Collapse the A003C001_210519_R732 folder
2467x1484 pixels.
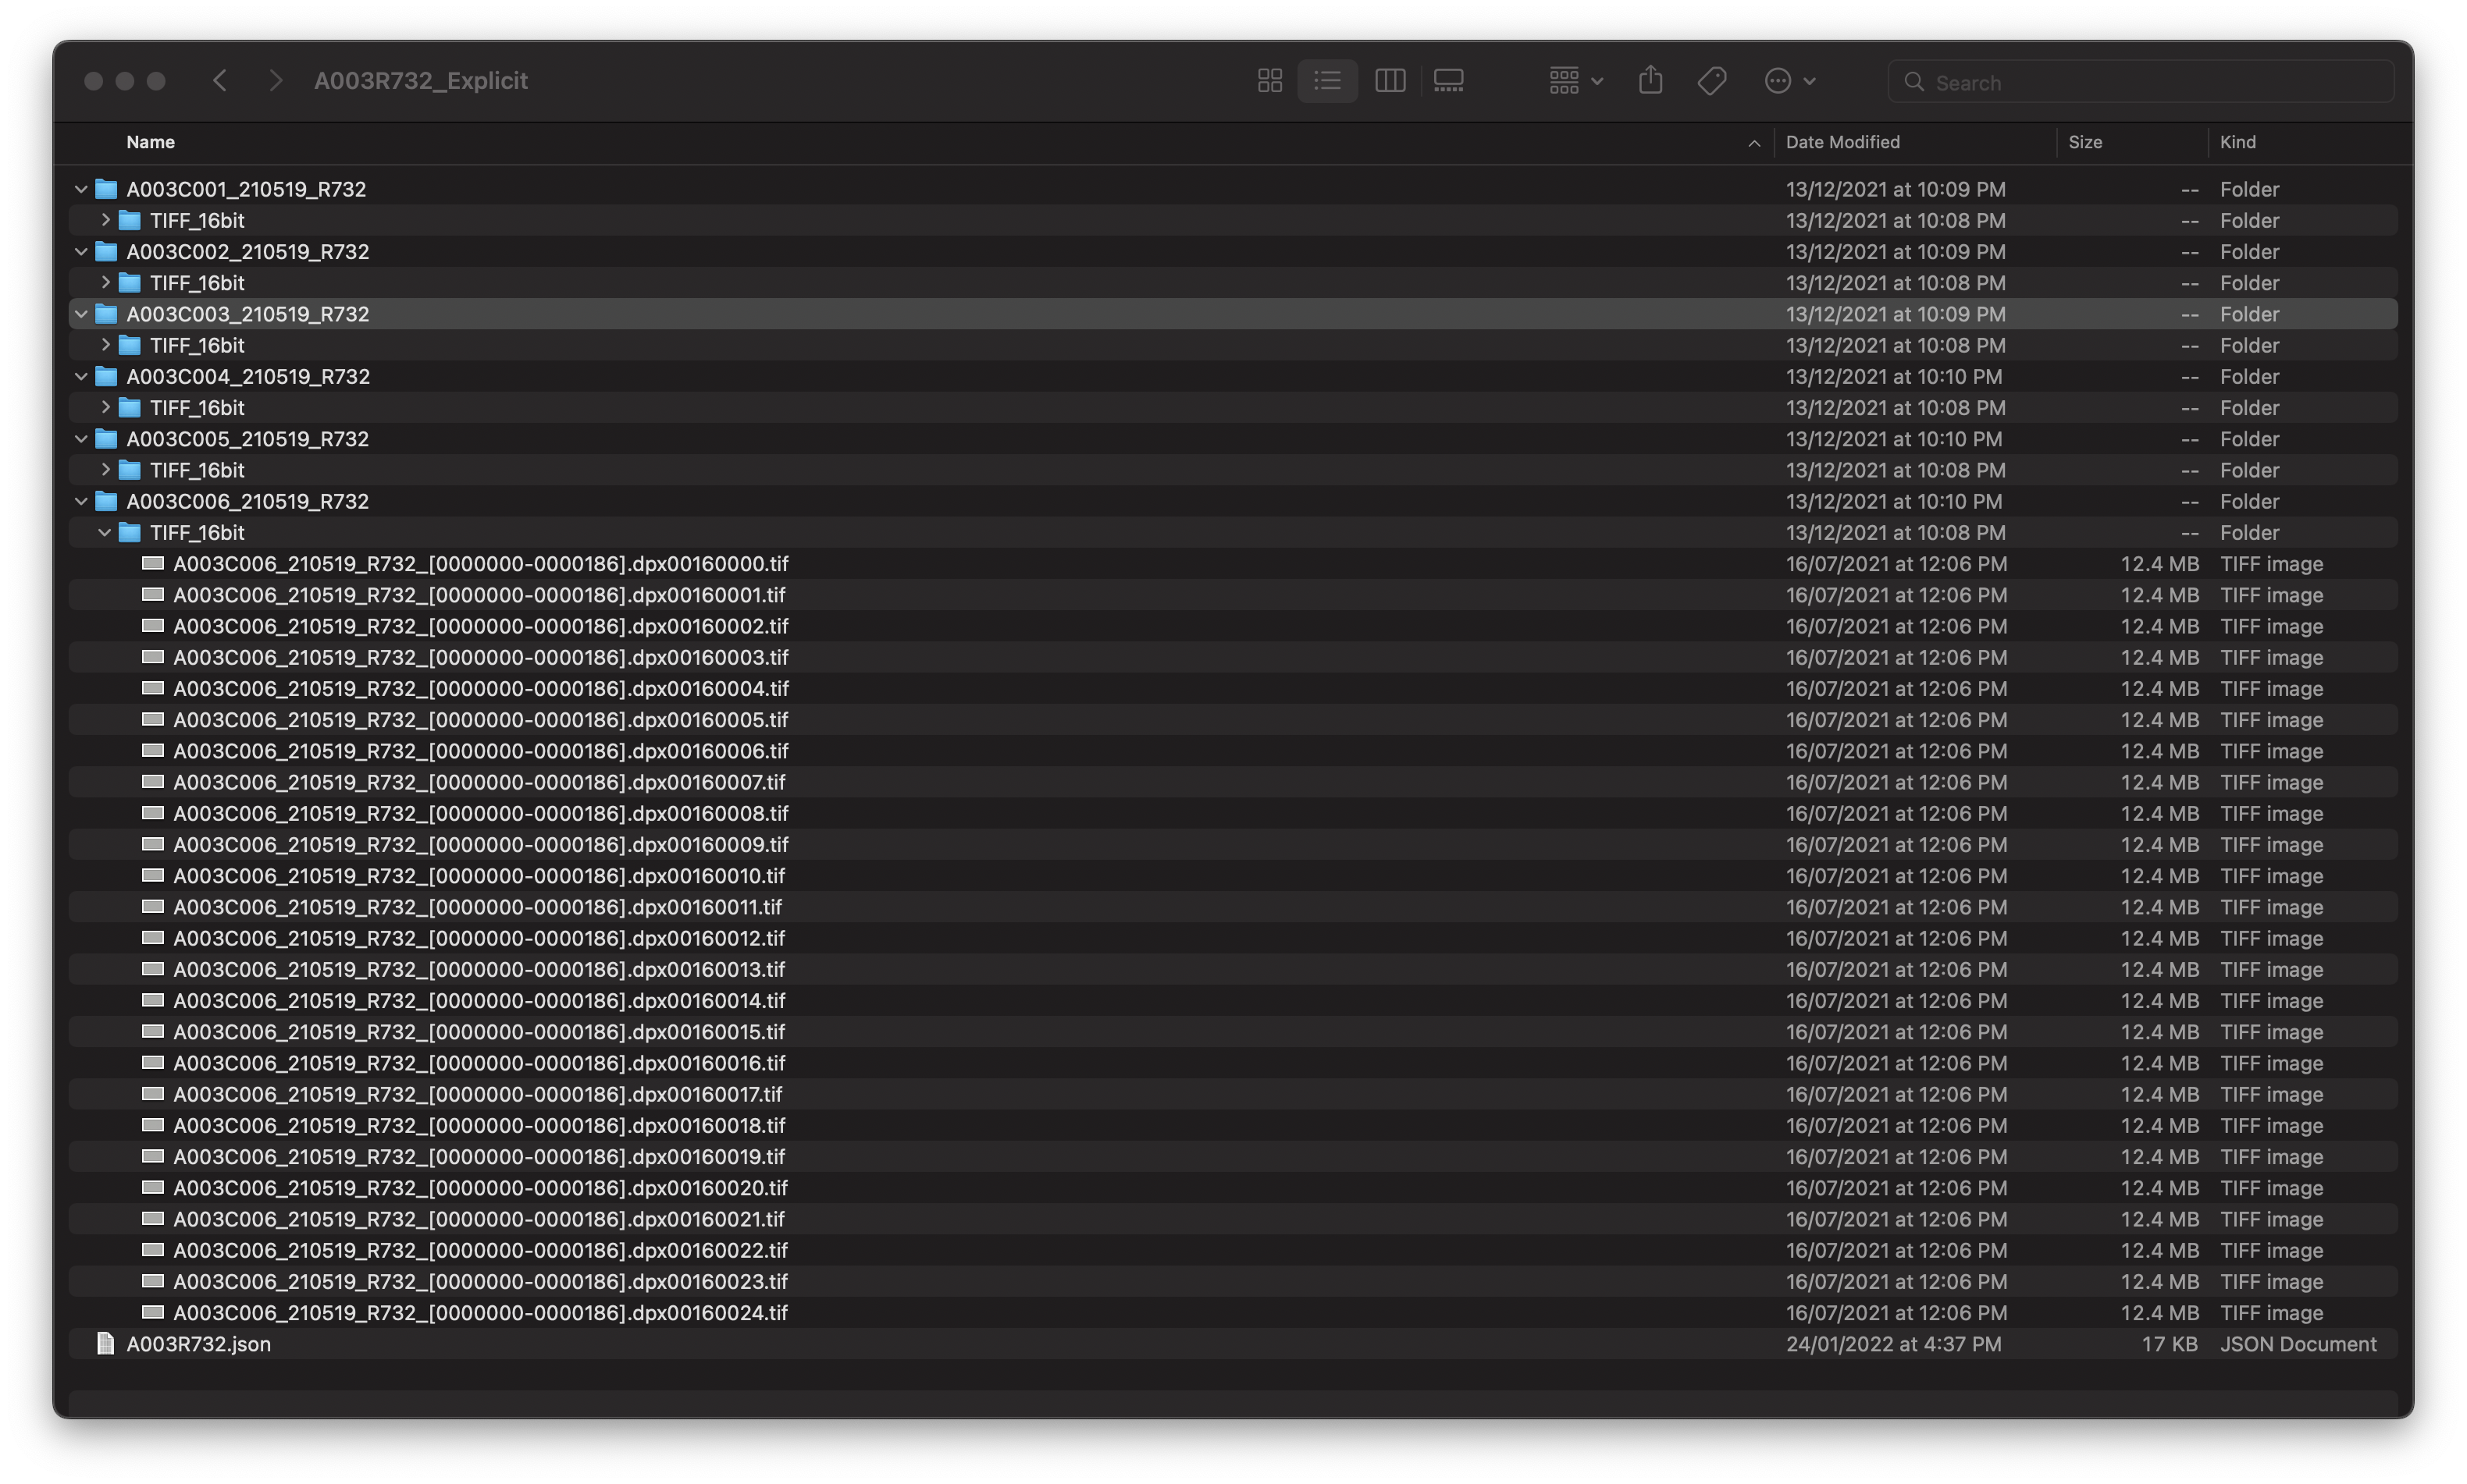81,189
